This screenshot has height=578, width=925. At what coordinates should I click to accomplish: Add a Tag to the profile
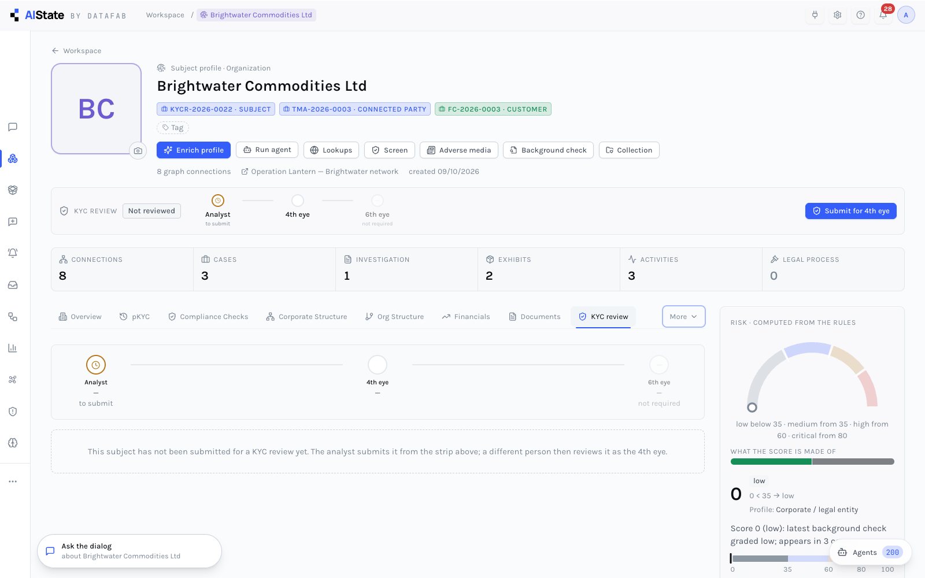click(173, 128)
